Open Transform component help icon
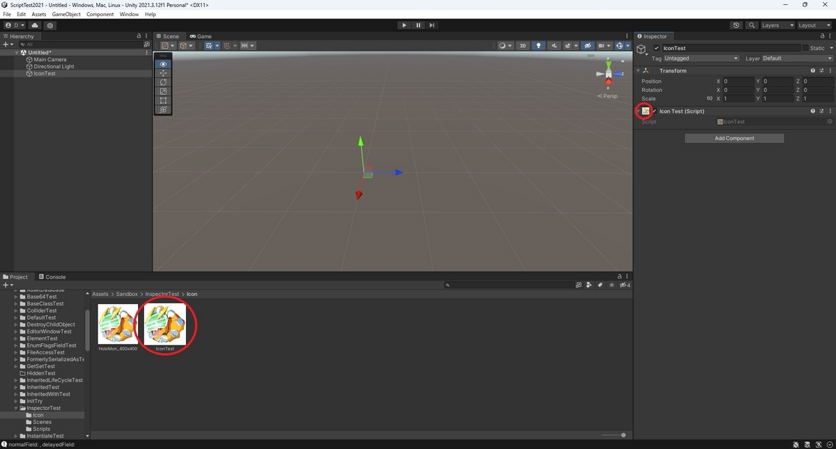Screen dimensions: 836x449 tap(812, 70)
